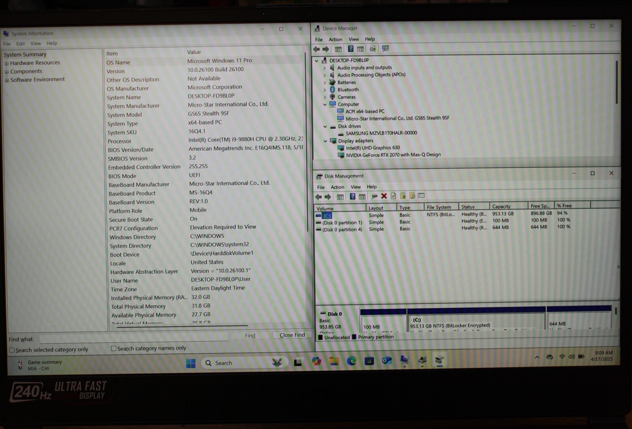Click red X delete icon in Disk Management
The width and height of the screenshot is (632, 429).
(x=384, y=196)
